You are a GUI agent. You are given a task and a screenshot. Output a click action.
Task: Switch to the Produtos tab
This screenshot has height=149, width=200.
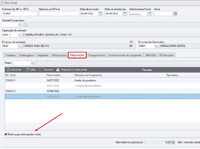coord(10,55)
